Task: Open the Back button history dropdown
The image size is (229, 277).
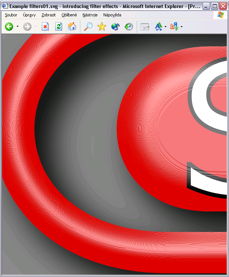Action: click(17, 27)
